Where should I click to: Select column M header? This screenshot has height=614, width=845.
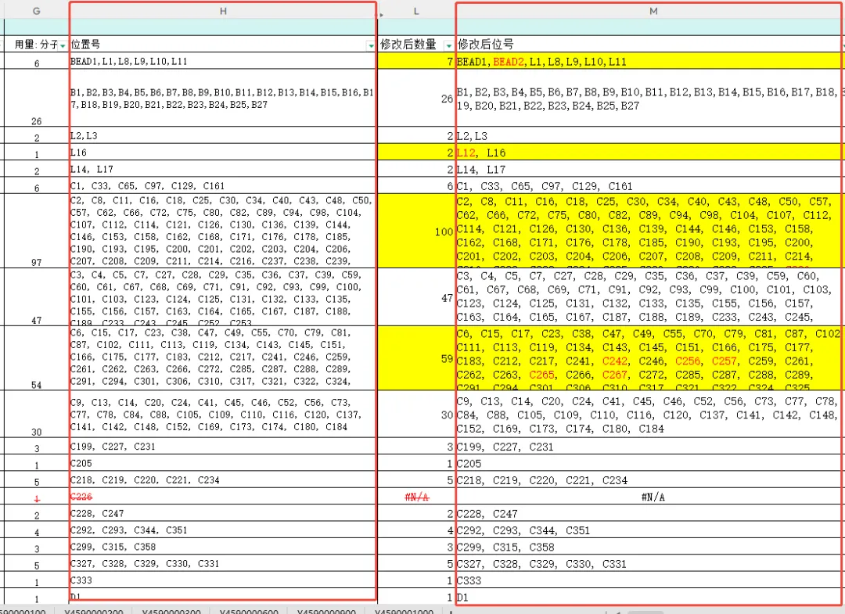coord(653,11)
